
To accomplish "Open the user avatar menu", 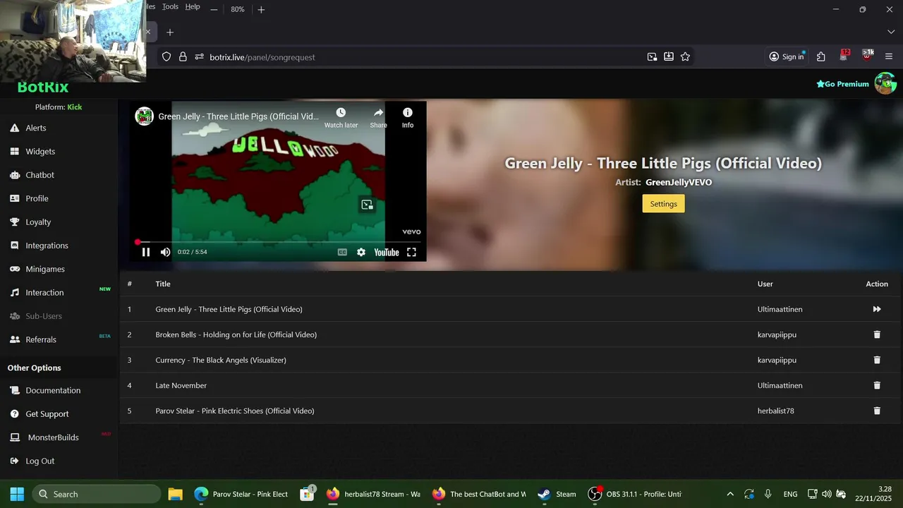I will [x=885, y=83].
